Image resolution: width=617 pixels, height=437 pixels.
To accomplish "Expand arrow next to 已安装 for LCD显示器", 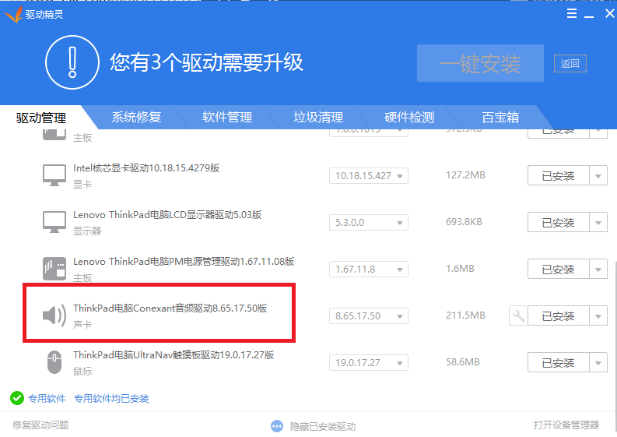I will [598, 222].
